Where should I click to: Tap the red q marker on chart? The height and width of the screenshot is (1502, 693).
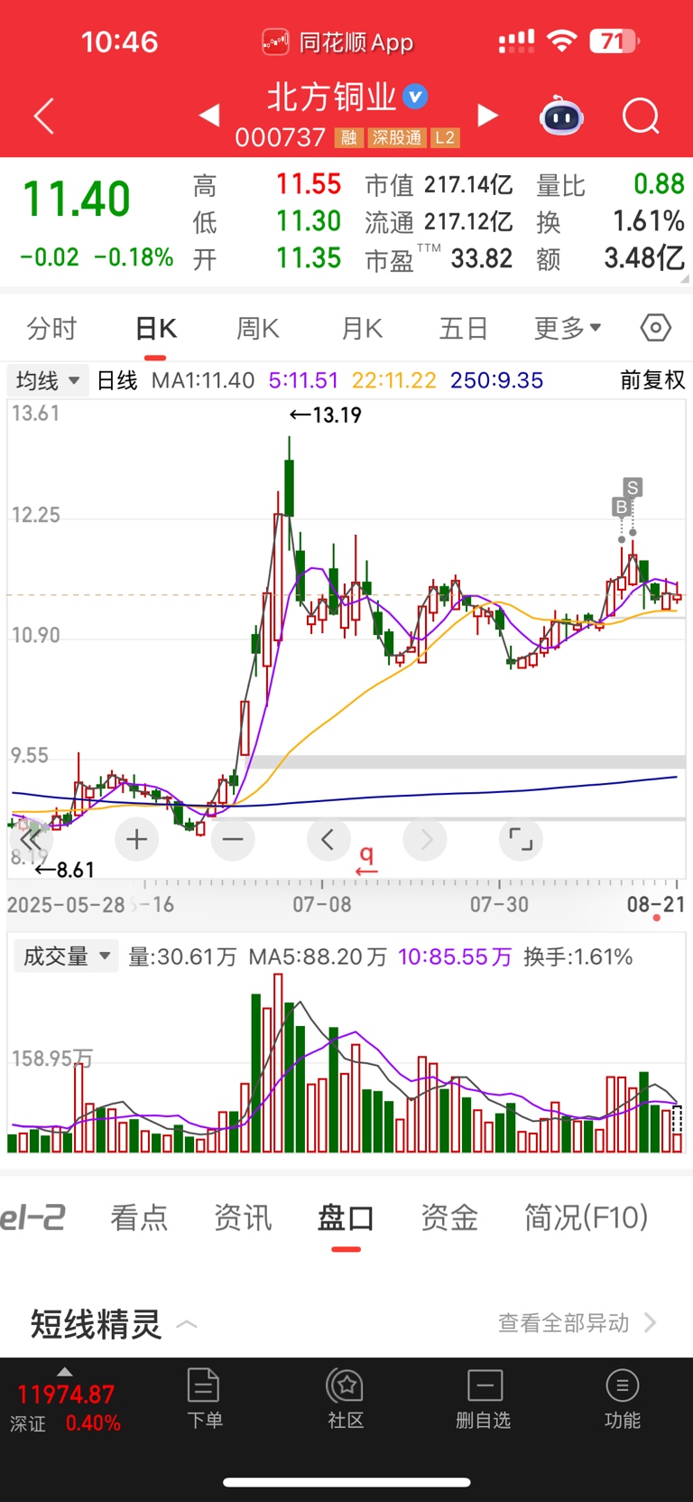pyautogui.click(x=365, y=860)
